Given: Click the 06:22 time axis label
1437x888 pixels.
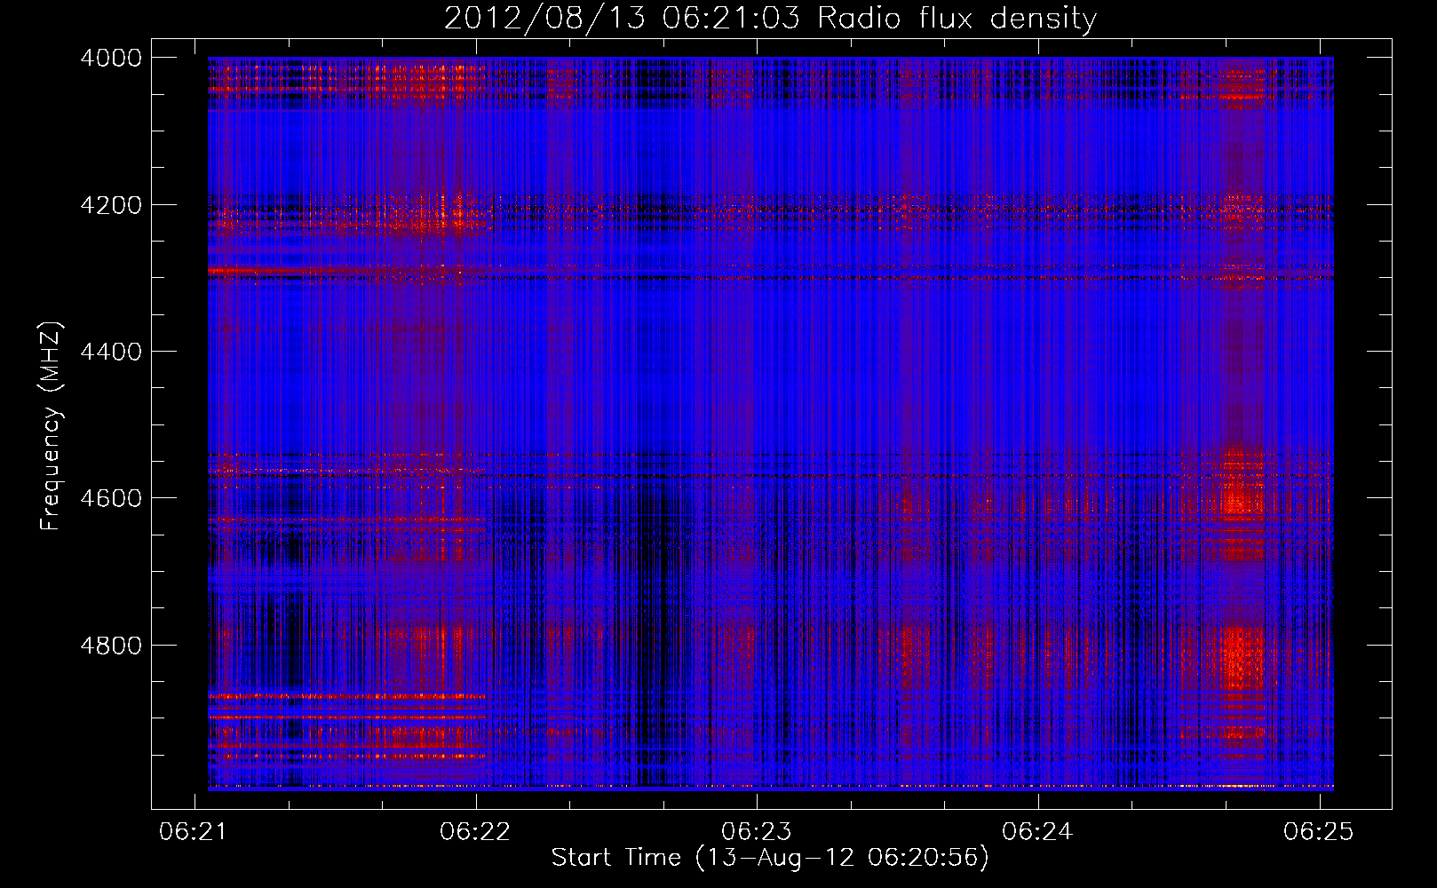Looking at the screenshot, I should pos(475,831).
